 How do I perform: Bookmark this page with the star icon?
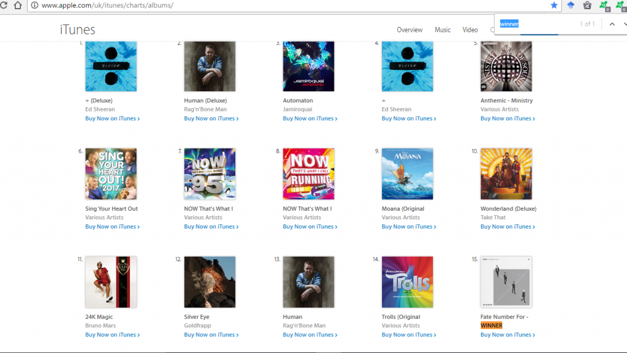[554, 5]
